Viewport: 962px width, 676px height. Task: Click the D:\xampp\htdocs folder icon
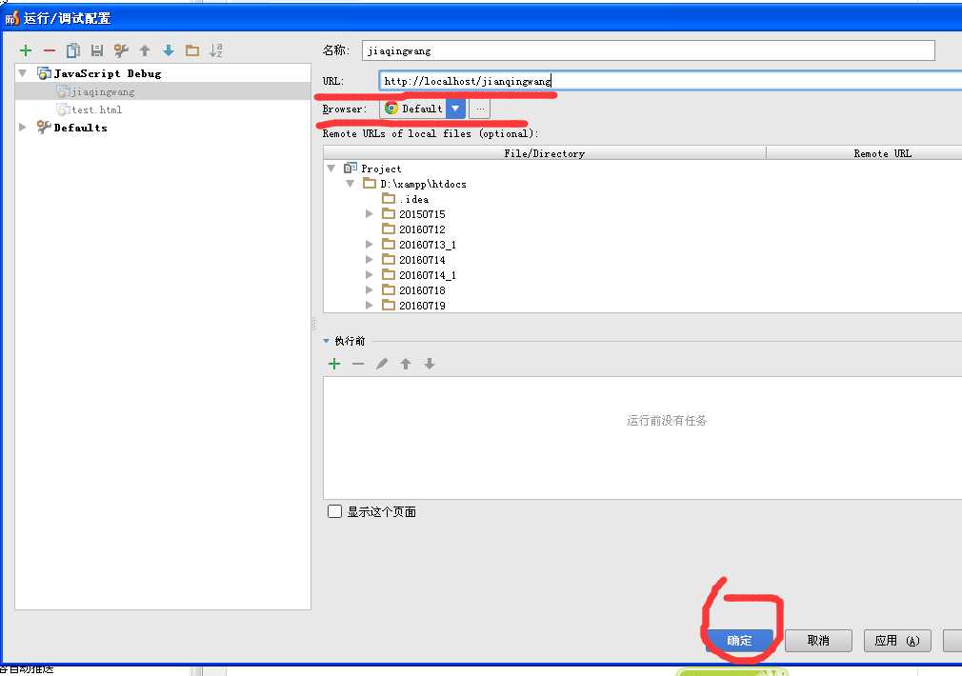[370, 184]
